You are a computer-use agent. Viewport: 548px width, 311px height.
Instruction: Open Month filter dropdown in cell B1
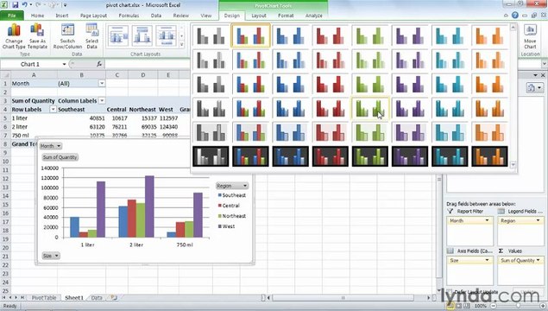coord(102,83)
